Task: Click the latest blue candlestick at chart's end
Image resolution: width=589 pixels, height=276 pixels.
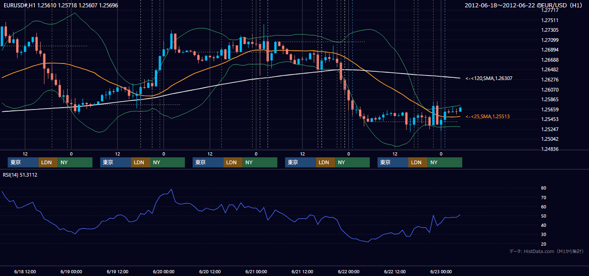Action: 460,109
